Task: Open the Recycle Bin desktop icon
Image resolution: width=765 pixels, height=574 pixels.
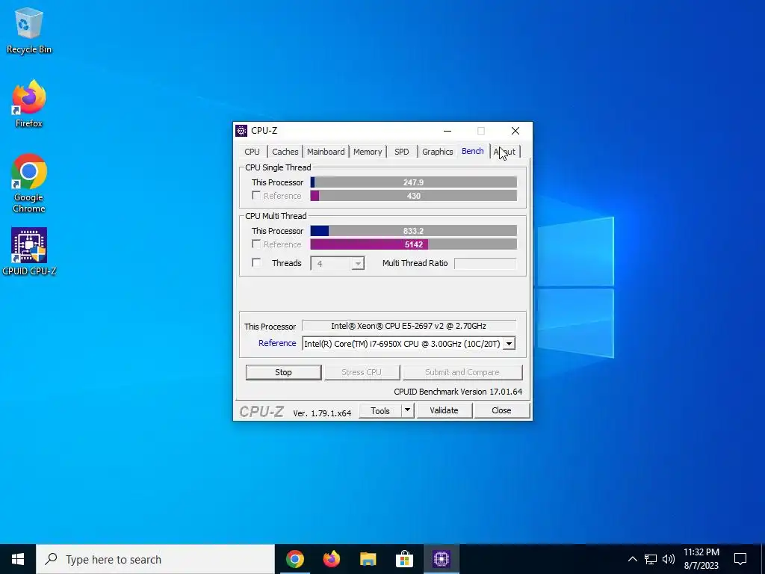Action: pyautogui.click(x=29, y=30)
